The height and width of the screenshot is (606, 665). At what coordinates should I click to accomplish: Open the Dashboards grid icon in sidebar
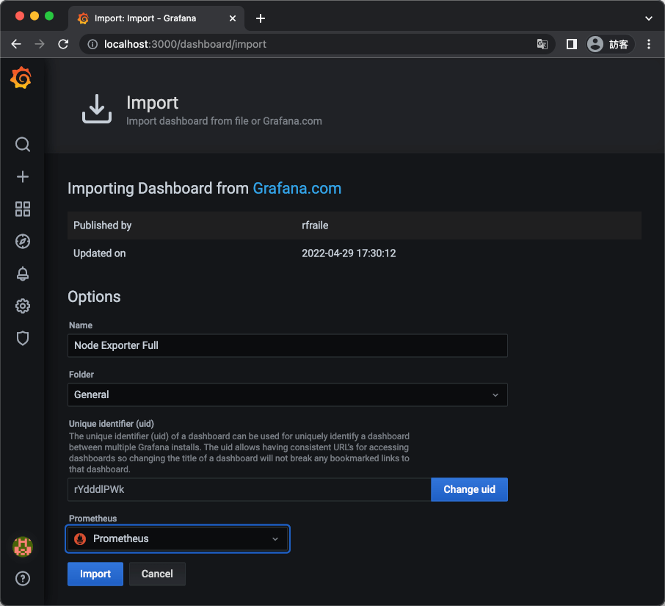pos(23,209)
